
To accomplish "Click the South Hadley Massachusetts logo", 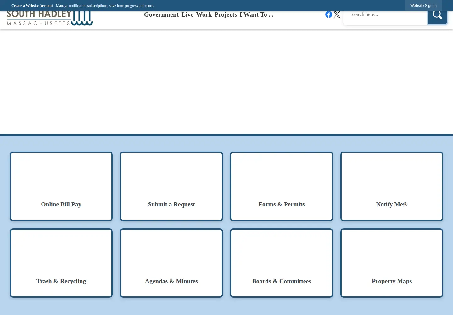I will coord(50,18).
